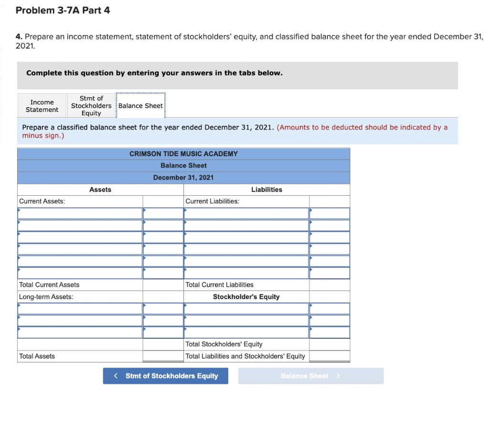Click the last amount cell under Current Liabilities
The image size is (488, 421).
(x=329, y=272)
